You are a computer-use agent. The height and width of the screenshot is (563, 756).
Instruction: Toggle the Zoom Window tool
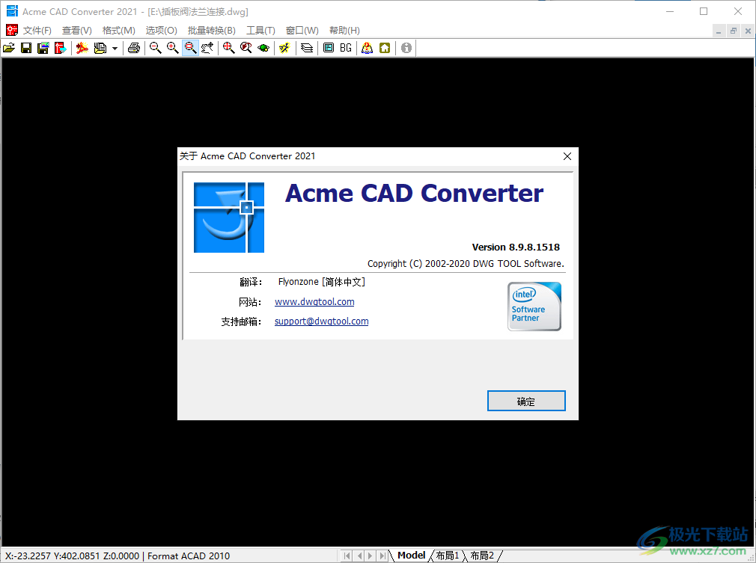coord(190,48)
